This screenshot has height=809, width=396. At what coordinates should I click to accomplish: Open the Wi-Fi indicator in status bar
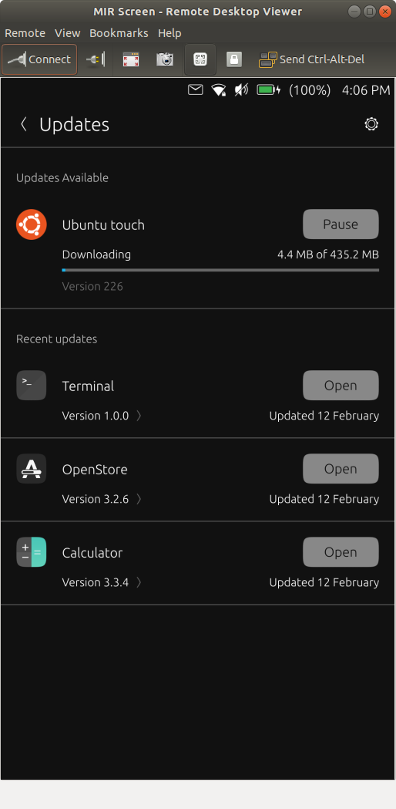tap(219, 90)
